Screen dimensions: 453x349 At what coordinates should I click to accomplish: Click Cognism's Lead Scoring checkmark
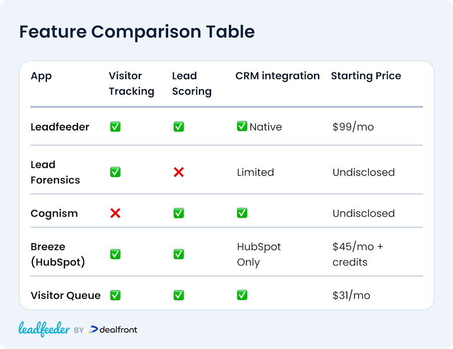[x=179, y=213]
